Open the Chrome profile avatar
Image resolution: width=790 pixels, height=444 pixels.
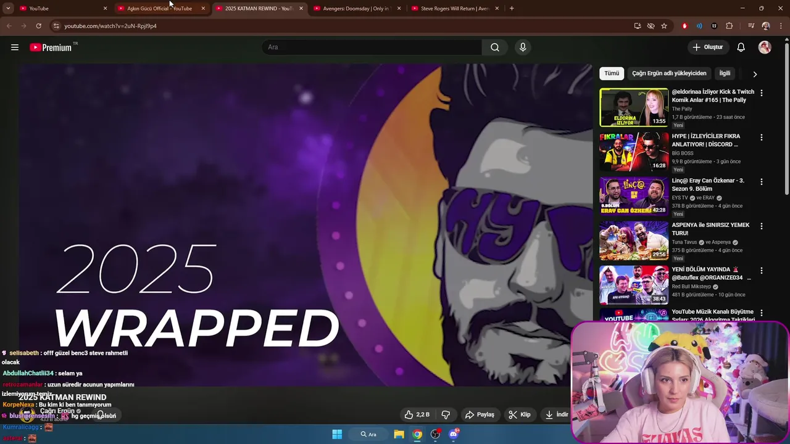point(766,26)
